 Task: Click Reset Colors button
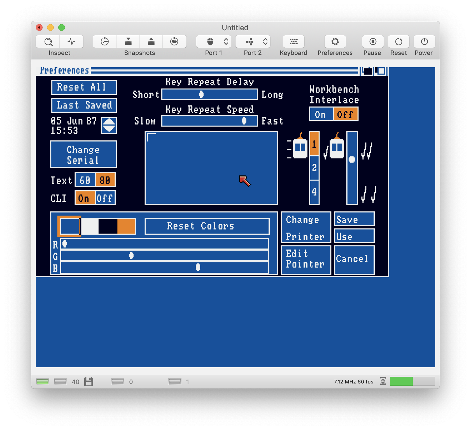tap(207, 226)
